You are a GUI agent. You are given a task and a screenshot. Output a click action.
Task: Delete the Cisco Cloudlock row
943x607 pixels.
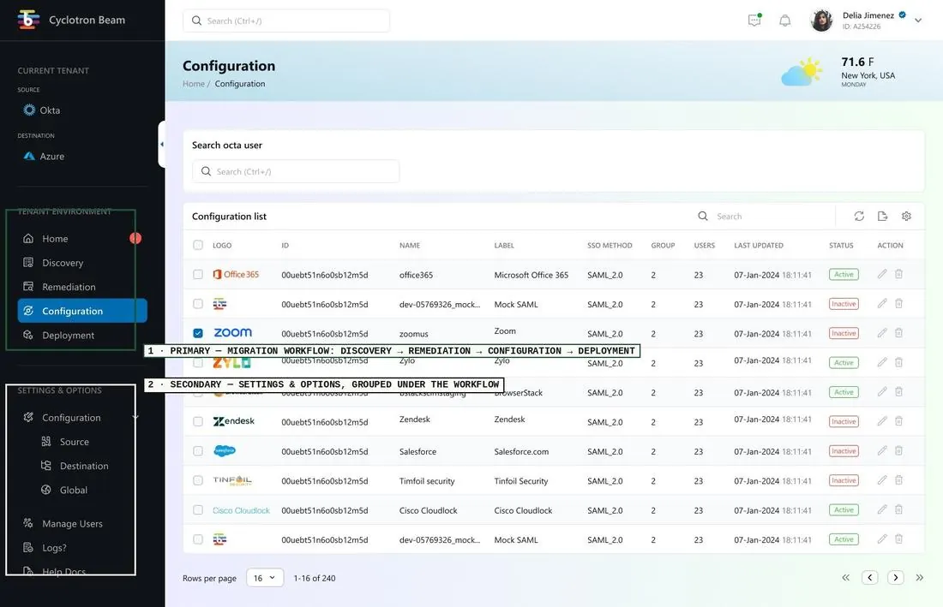point(898,509)
